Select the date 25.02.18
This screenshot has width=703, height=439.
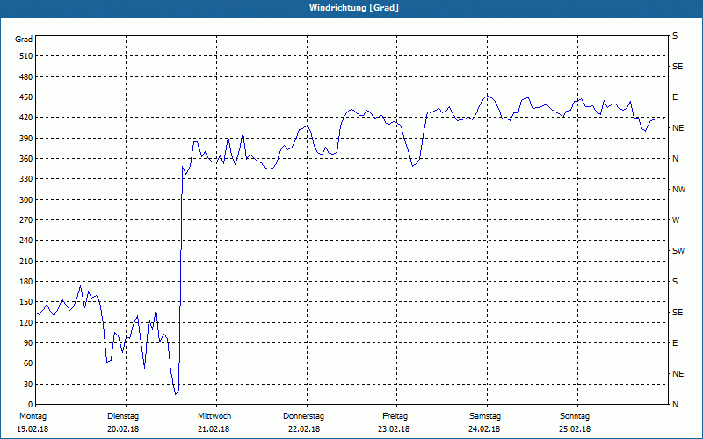point(575,429)
